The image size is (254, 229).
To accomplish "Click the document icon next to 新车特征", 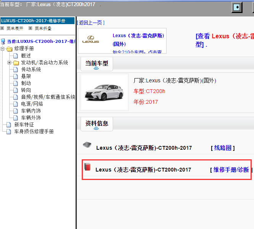I will point(9,125).
